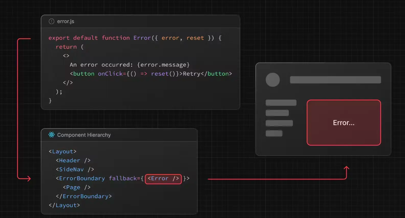Click the 'An error occurred: {error.message}' line
The height and width of the screenshot is (218, 405).
tap(130, 65)
